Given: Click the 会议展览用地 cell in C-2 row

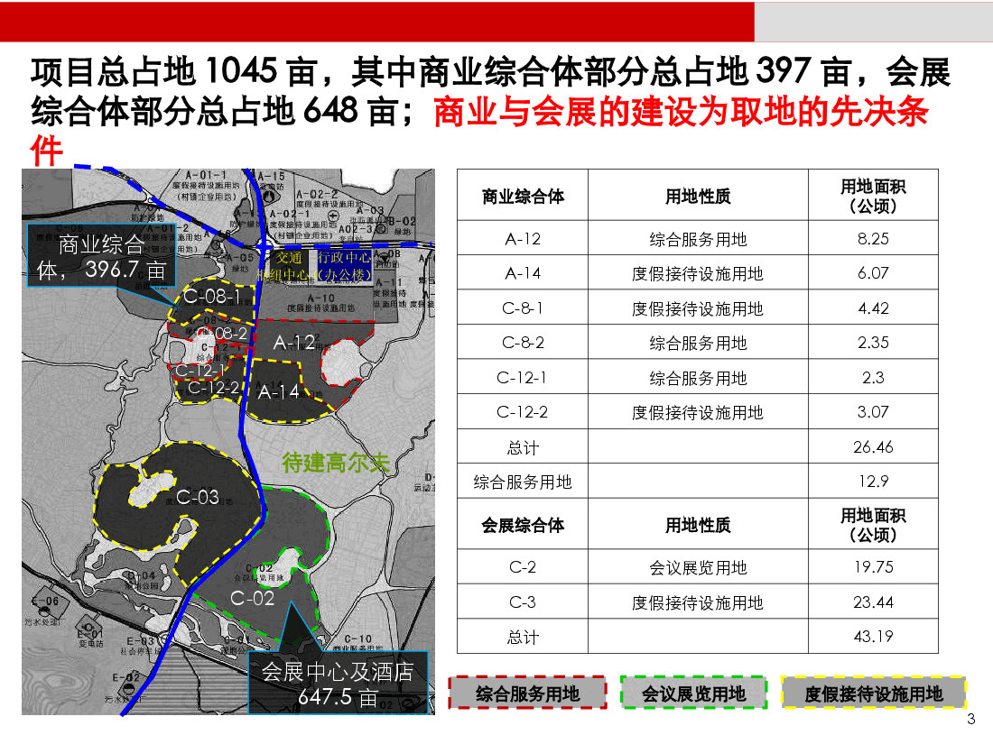Looking at the screenshot, I should pyautogui.click(x=698, y=566).
